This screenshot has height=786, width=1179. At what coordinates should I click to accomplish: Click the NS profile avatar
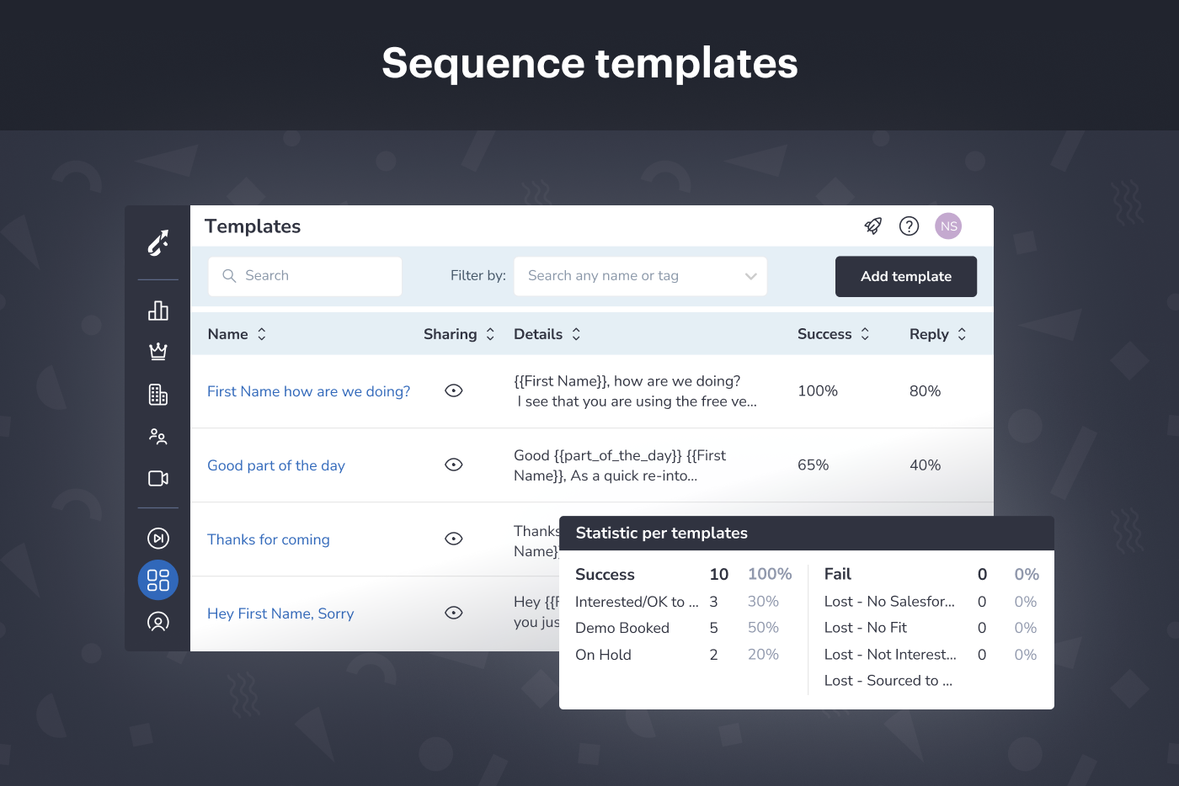coord(948,226)
